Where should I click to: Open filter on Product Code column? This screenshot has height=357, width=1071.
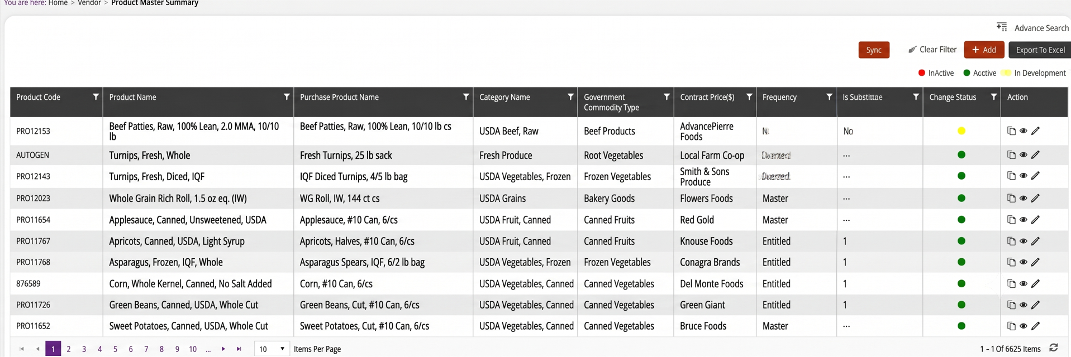click(x=96, y=97)
